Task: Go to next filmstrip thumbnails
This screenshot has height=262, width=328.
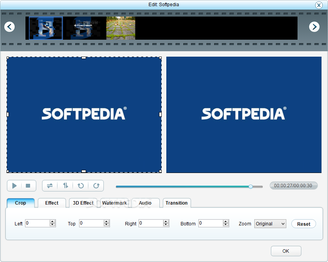Action: point(314,27)
